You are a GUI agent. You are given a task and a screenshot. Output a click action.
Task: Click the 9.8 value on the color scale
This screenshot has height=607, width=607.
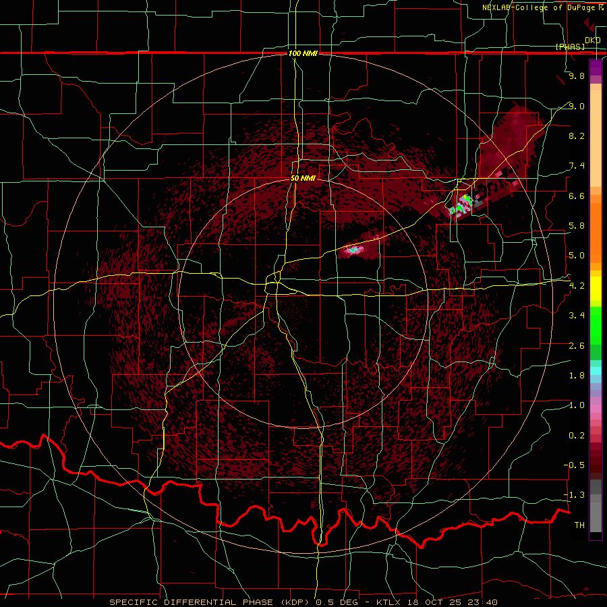click(577, 76)
